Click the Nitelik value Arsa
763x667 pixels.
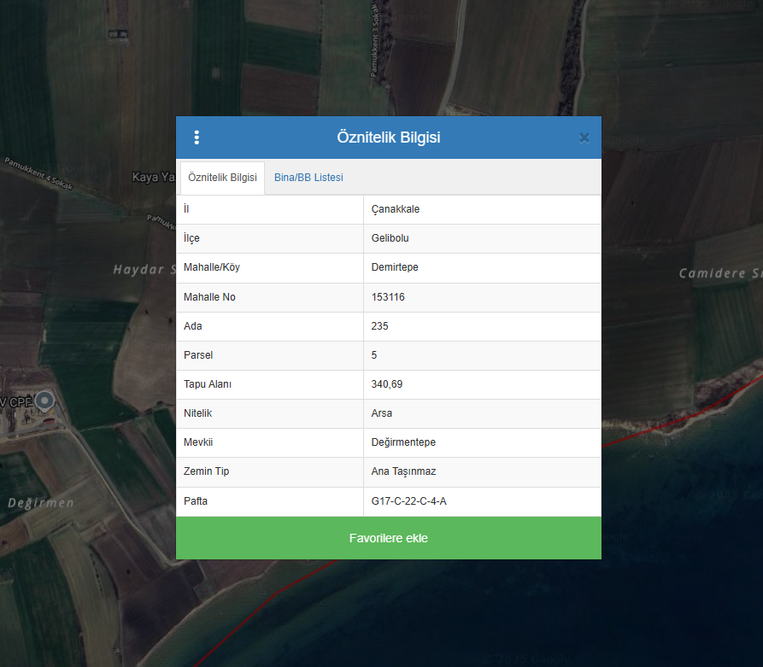pyautogui.click(x=382, y=413)
